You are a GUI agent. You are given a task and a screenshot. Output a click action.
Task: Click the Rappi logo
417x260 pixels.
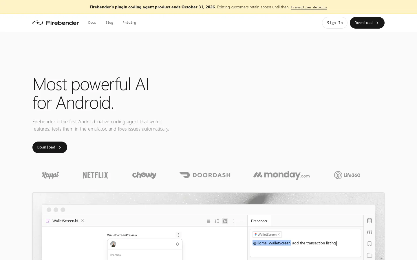[50, 175]
